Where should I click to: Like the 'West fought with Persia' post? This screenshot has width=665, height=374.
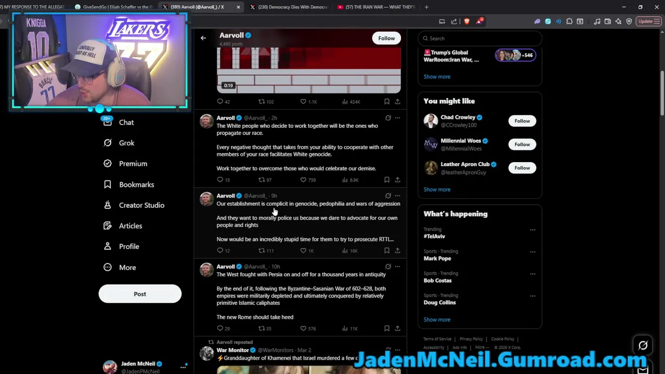tap(303, 328)
